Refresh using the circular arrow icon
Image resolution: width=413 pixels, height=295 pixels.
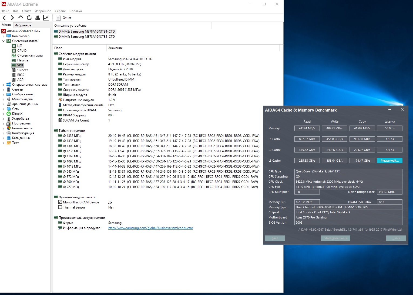tap(29, 18)
